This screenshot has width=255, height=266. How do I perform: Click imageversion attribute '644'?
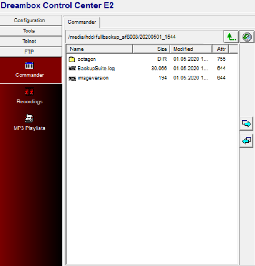(221, 78)
